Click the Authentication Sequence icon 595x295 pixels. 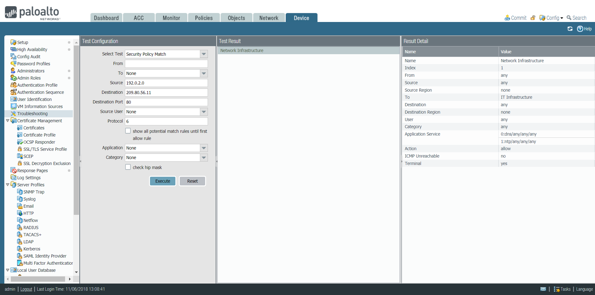pyautogui.click(x=13, y=92)
